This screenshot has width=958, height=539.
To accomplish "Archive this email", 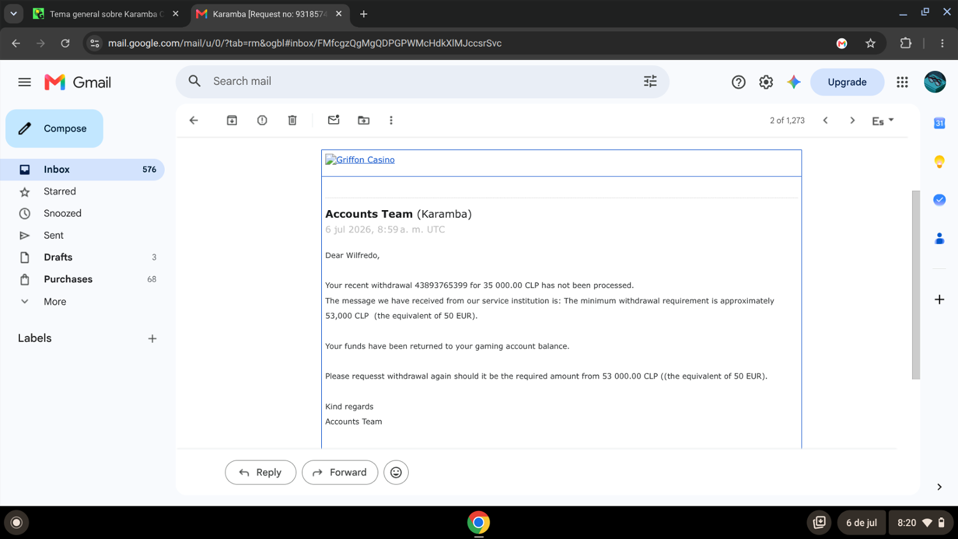I will [x=232, y=120].
